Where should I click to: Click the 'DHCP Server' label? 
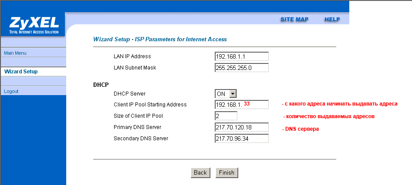pos(129,93)
